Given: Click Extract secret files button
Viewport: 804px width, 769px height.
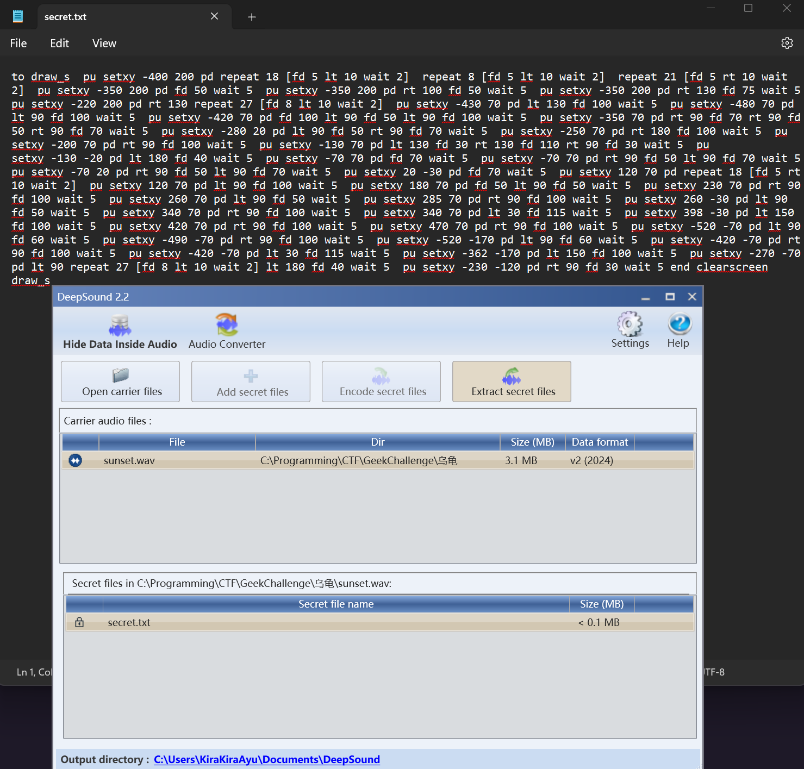Looking at the screenshot, I should [x=512, y=382].
